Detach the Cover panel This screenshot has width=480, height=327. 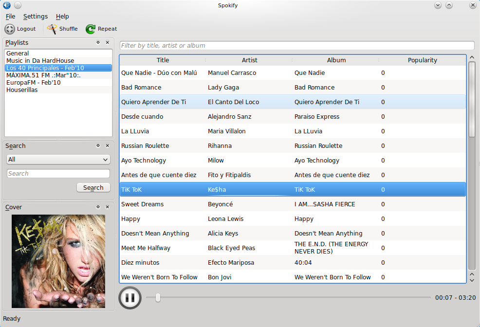(98, 207)
